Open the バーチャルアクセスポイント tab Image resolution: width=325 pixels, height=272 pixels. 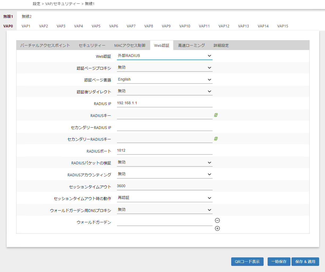(x=45, y=45)
